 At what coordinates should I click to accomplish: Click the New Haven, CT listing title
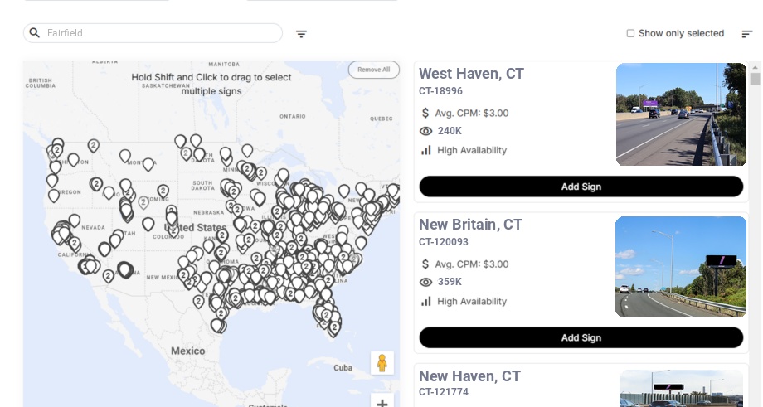[x=469, y=376]
